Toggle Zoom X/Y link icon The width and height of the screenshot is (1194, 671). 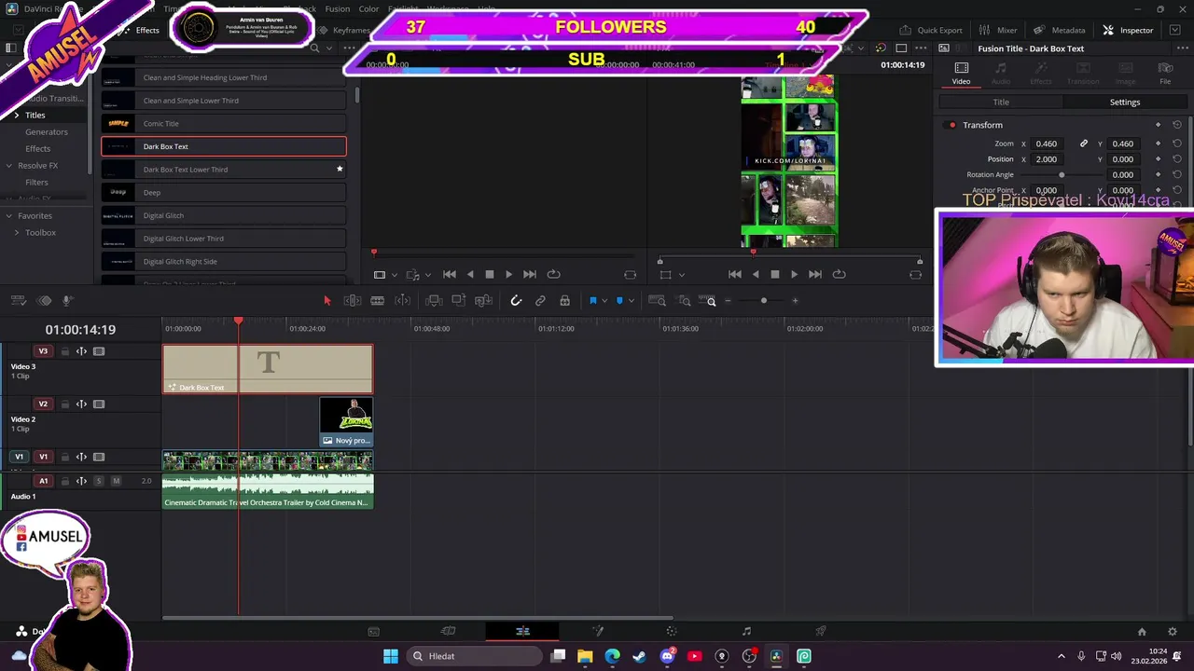click(x=1083, y=144)
